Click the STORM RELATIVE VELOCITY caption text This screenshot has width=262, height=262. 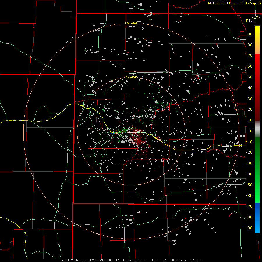pos(90,260)
